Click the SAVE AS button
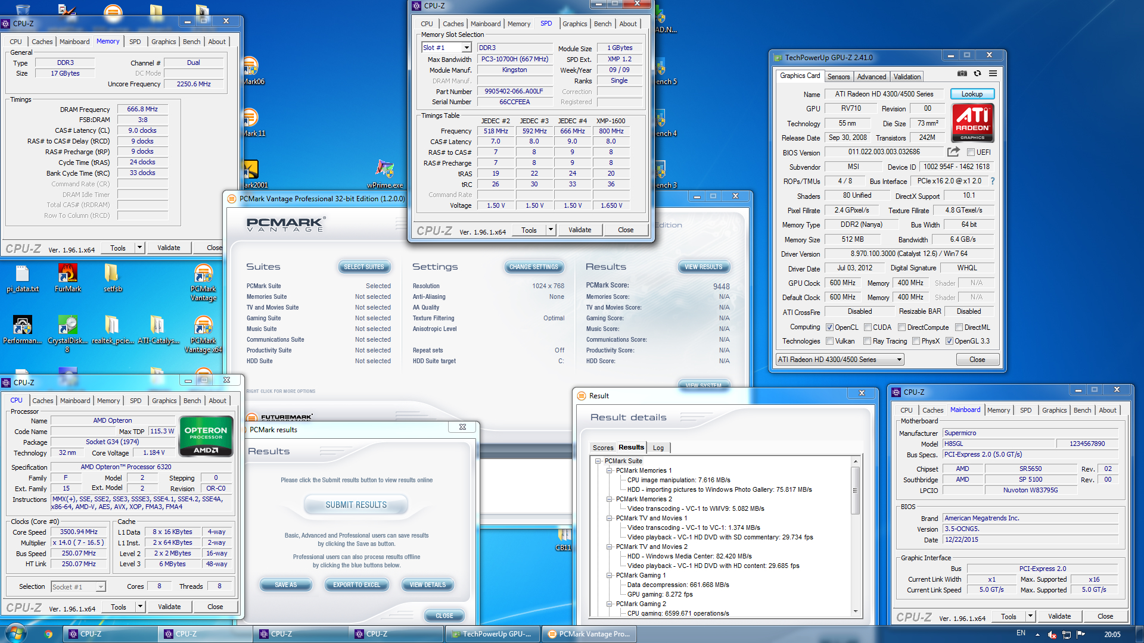The width and height of the screenshot is (1144, 643). click(285, 585)
